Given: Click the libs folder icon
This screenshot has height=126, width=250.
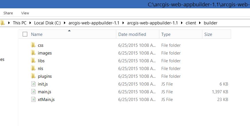Looking at the screenshot, I should 33,61.
